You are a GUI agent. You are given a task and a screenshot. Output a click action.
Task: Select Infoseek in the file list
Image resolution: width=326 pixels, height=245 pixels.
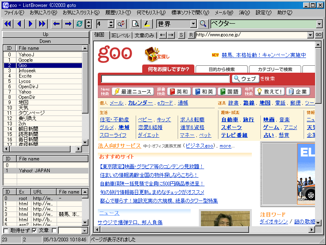[43, 71]
